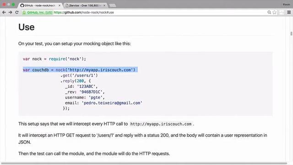Click 'Then the test can call the module' sentence
293x165 pixels.
(x=94, y=154)
